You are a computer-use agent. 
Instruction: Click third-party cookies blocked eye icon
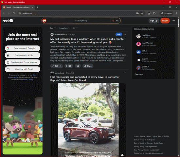point(137,13)
